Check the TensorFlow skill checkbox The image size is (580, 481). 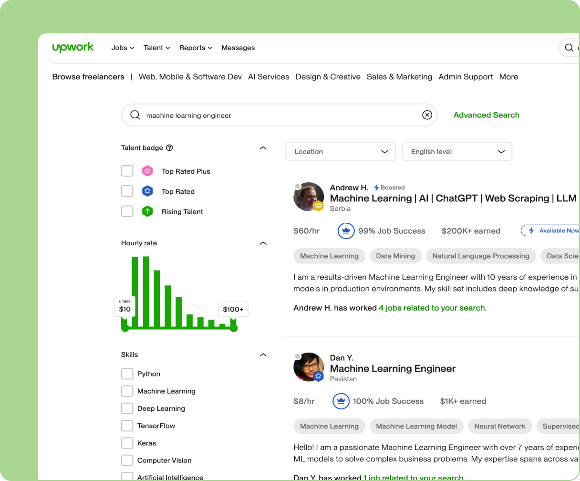pyautogui.click(x=127, y=426)
